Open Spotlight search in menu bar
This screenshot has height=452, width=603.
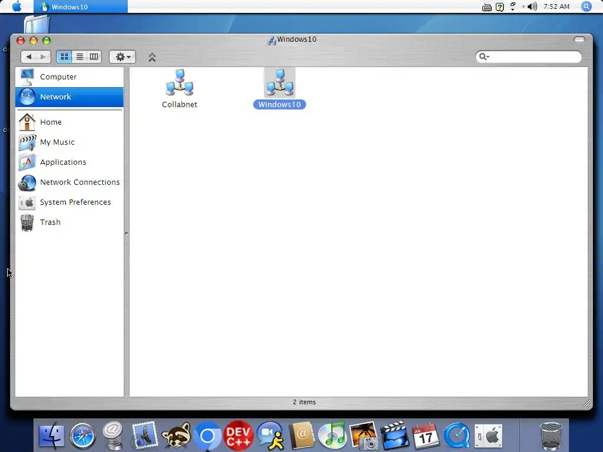click(587, 6)
